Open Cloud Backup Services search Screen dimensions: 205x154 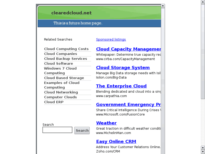click(65, 58)
